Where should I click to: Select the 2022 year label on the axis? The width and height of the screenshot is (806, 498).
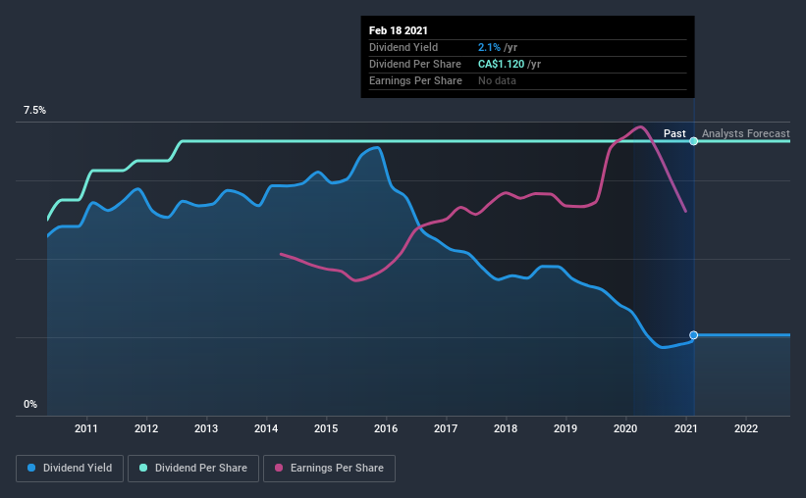click(x=745, y=428)
